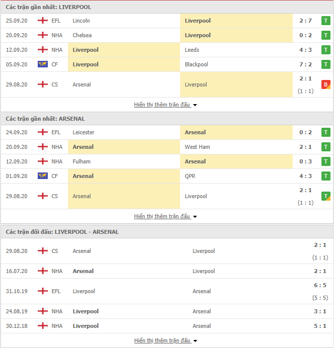Click the date 16.07.20

17,271
